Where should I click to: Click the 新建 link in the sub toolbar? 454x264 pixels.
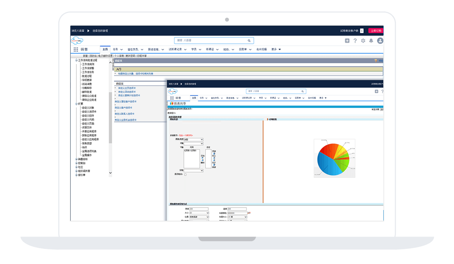point(85,56)
